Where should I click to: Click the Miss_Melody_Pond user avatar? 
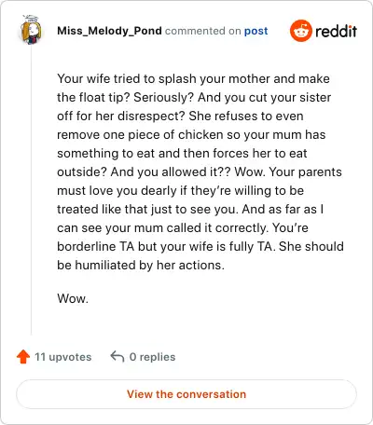(31, 30)
